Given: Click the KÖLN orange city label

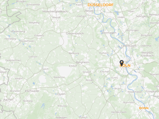Looking at the screenshot, I should 125,66.
